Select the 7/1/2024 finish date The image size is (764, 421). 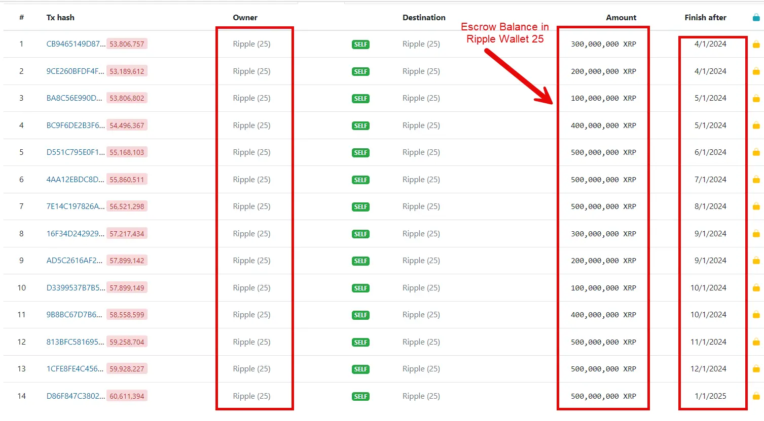click(710, 180)
